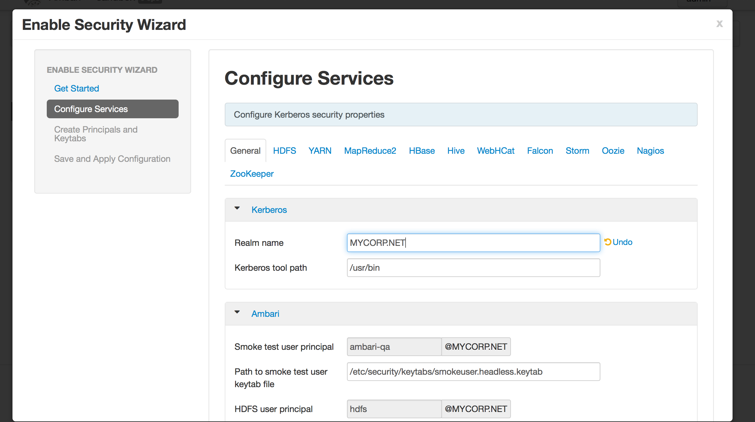Click into the Realm name field
Image resolution: width=755 pixels, height=422 pixels.
point(473,243)
